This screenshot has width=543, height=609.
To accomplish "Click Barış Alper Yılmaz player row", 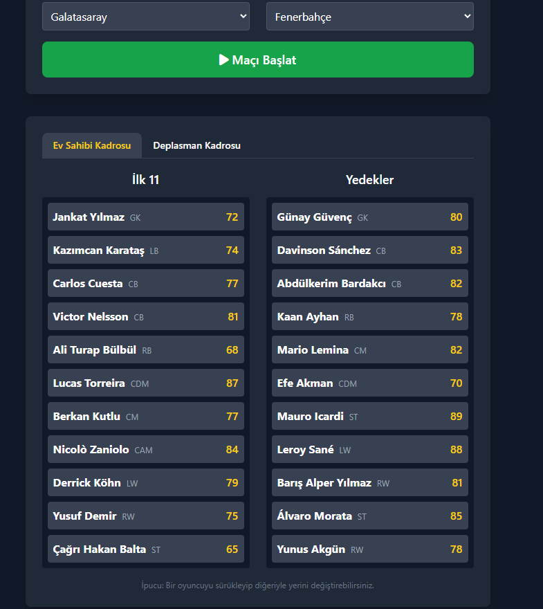I will coord(369,482).
